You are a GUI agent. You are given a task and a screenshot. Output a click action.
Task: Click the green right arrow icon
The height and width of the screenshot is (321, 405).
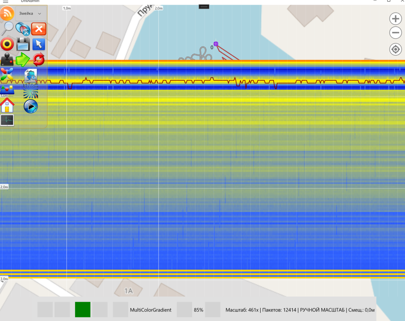point(23,60)
